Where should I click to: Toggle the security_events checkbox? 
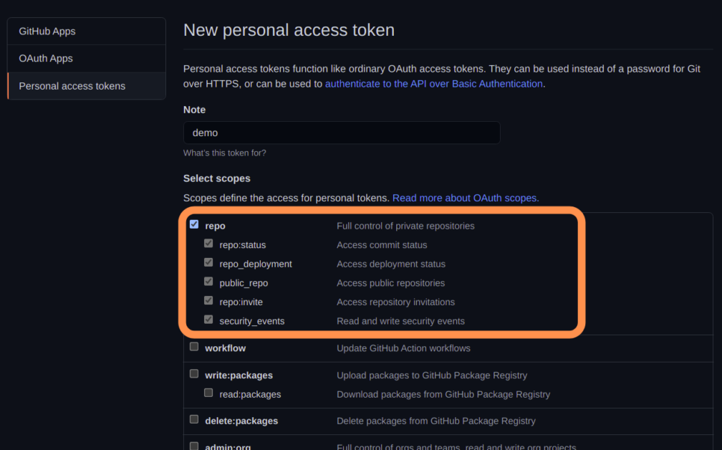pos(208,320)
